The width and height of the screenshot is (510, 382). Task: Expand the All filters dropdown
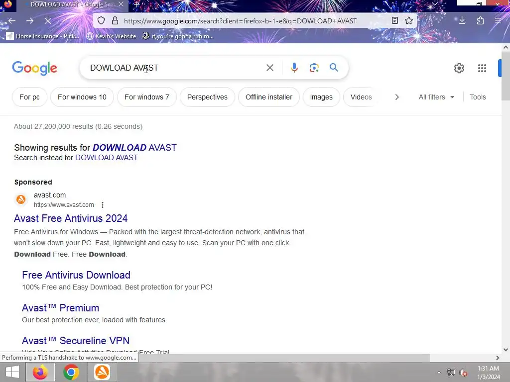coord(436,97)
